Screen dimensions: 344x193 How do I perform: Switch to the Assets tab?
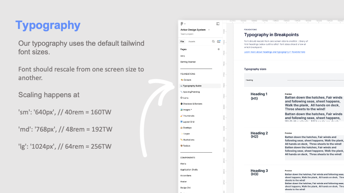click(x=192, y=41)
